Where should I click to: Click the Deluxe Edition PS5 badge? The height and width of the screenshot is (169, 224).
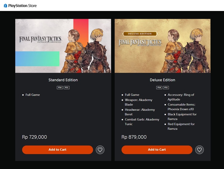pyautogui.click(x=166, y=87)
